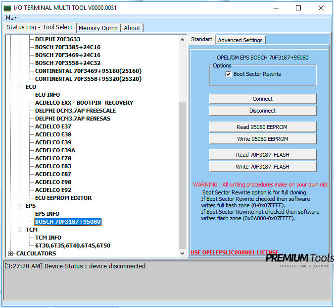Click Read 95080 EEPROM button
Viewport: 334px width, 308px height.
click(x=263, y=127)
